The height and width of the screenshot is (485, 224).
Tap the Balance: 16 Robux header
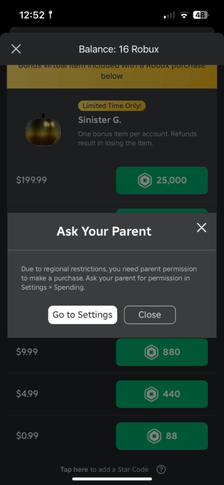coord(119,49)
